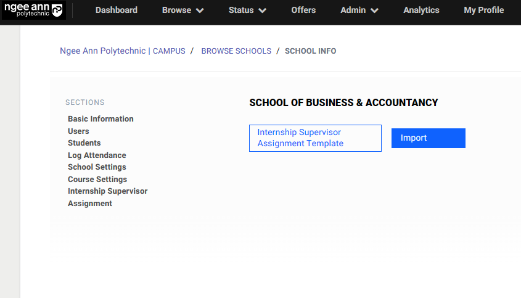The image size is (521, 298).
Task: Click the Ngee Ann Polytechnic | CAMPUS breadcrumb
Action: coord(122,51)
